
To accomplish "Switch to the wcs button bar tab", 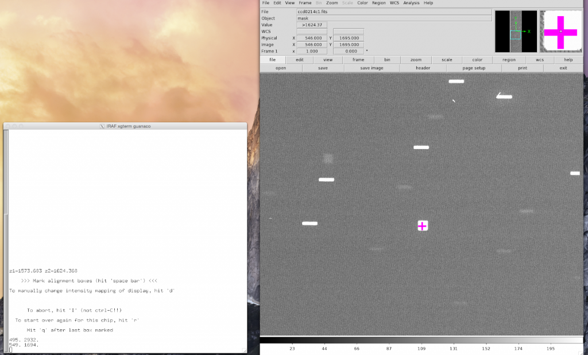I will [x=540, y=60].
